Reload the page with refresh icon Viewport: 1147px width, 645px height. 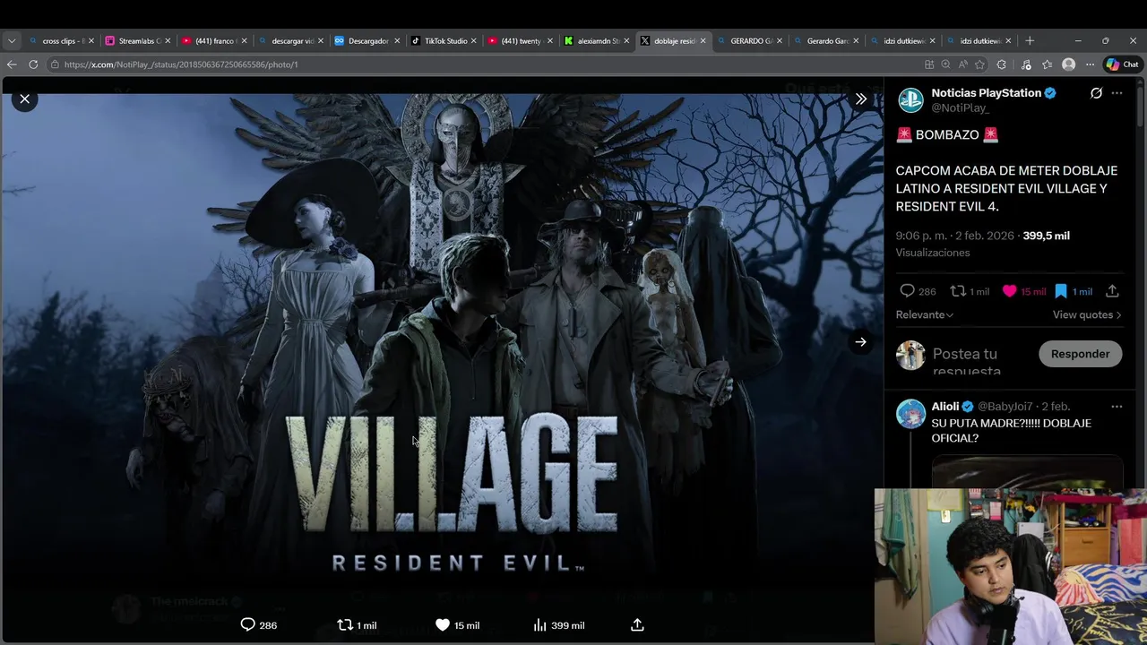point(33,64)
